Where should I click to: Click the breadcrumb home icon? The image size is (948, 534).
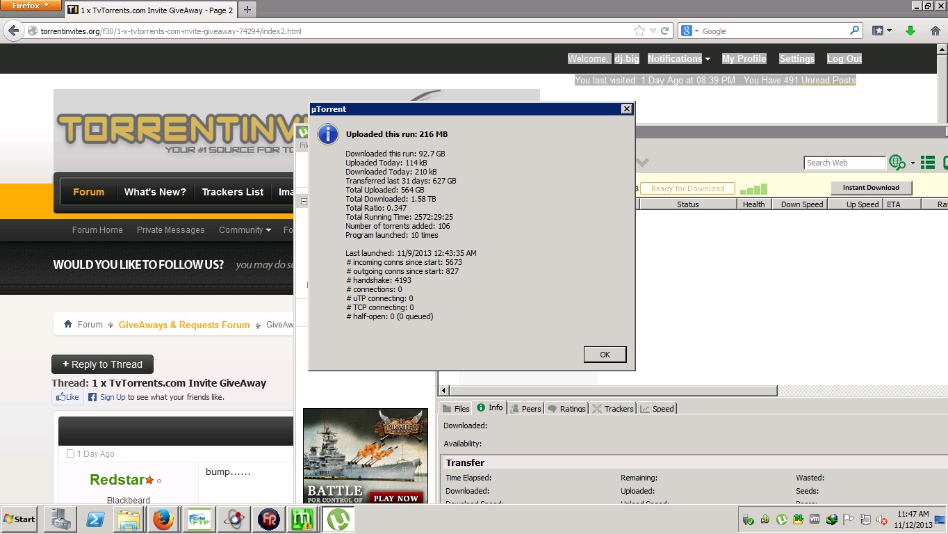(68, 324)
